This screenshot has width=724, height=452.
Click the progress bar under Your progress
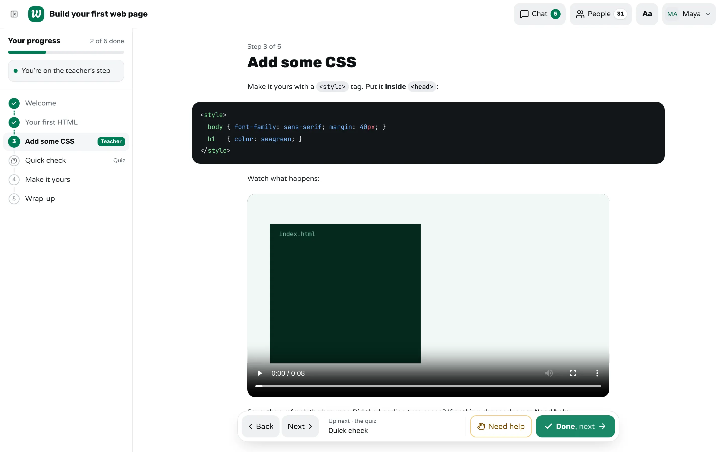pos(66,52)
